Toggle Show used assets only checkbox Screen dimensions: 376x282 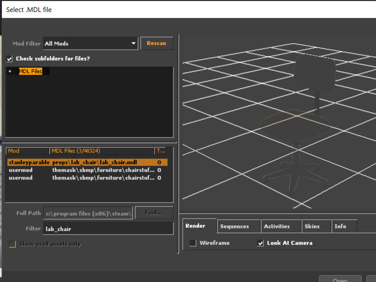click(12, 244)
